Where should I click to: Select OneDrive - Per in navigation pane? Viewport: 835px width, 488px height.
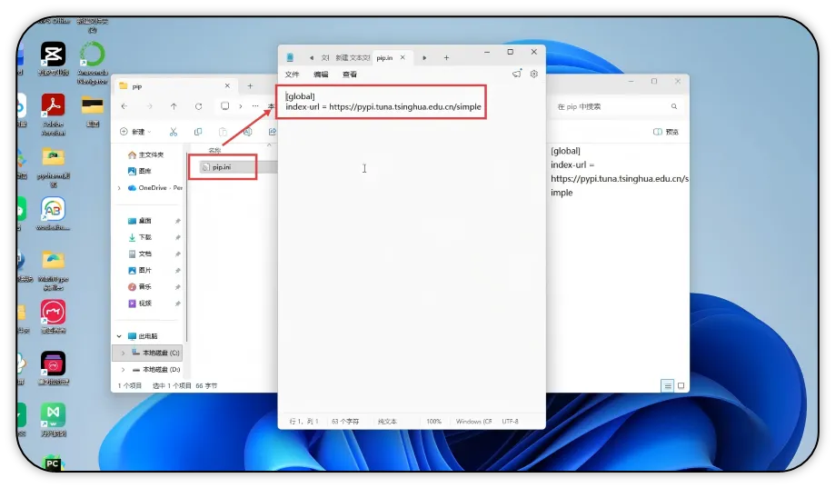pyautogui.click(x=155, y=188)
